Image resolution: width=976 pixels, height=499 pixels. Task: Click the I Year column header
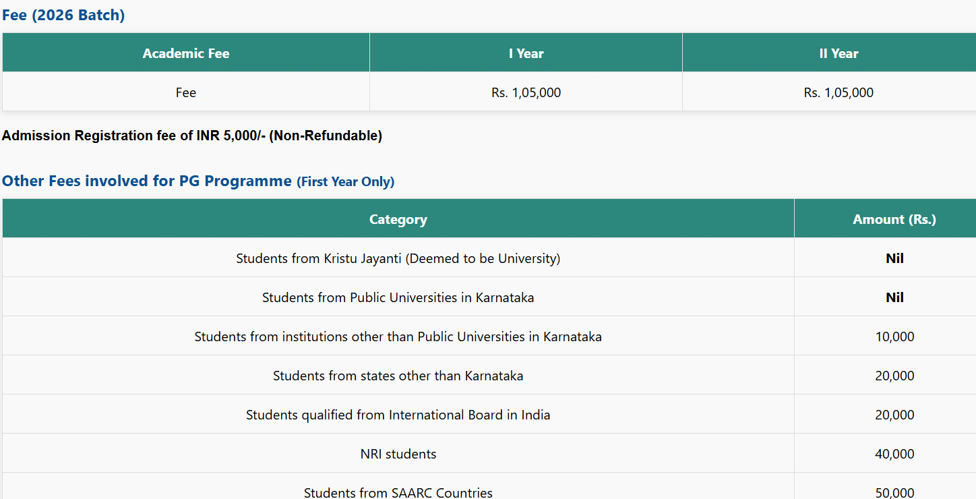pyautogui.click(x=526, y=53)
